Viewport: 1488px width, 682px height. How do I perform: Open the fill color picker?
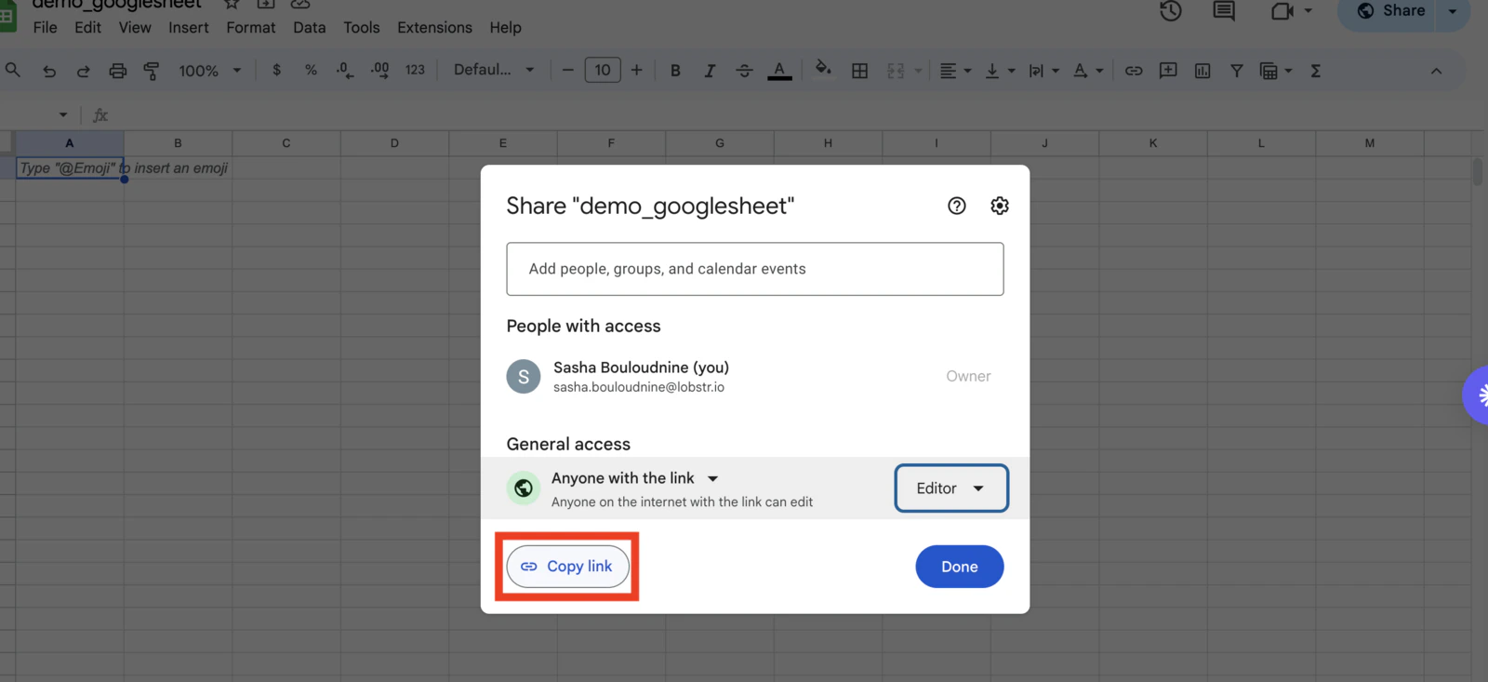tap(823, 70)
